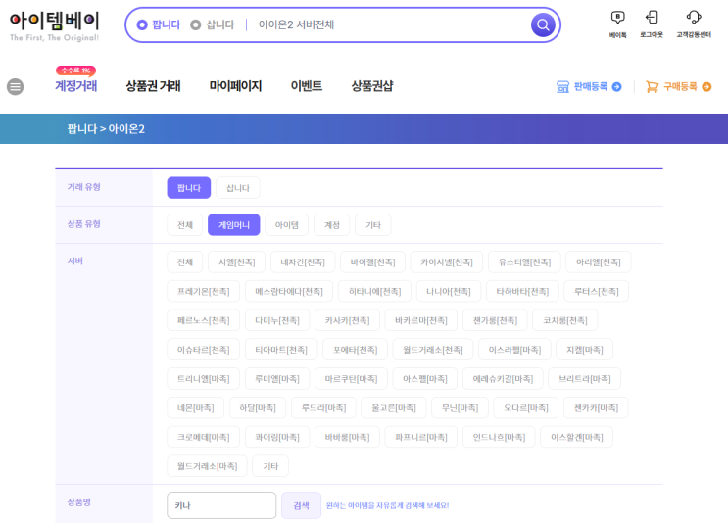The width and height of the screenshot is (728, 523).
Task: Open 고객감동센터 headset icon
Action: point(694,24)
